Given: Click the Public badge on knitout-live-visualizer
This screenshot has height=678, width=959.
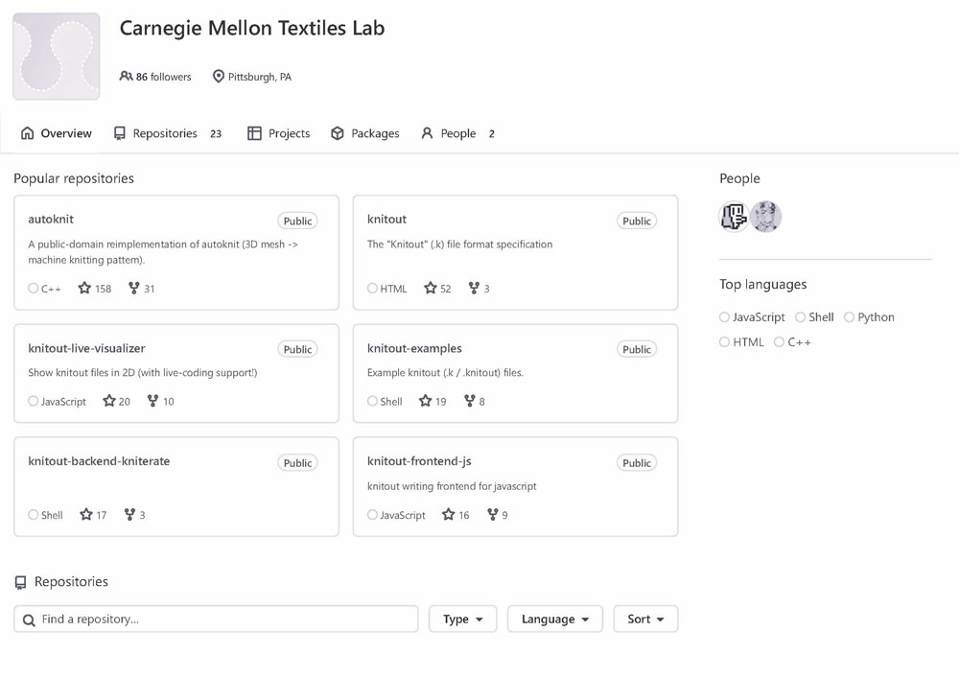Looking at the screenshot, I should click(298, 349).
